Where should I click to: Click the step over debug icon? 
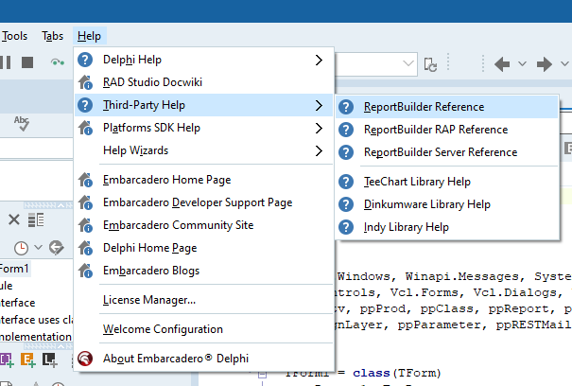click(58, 62)
